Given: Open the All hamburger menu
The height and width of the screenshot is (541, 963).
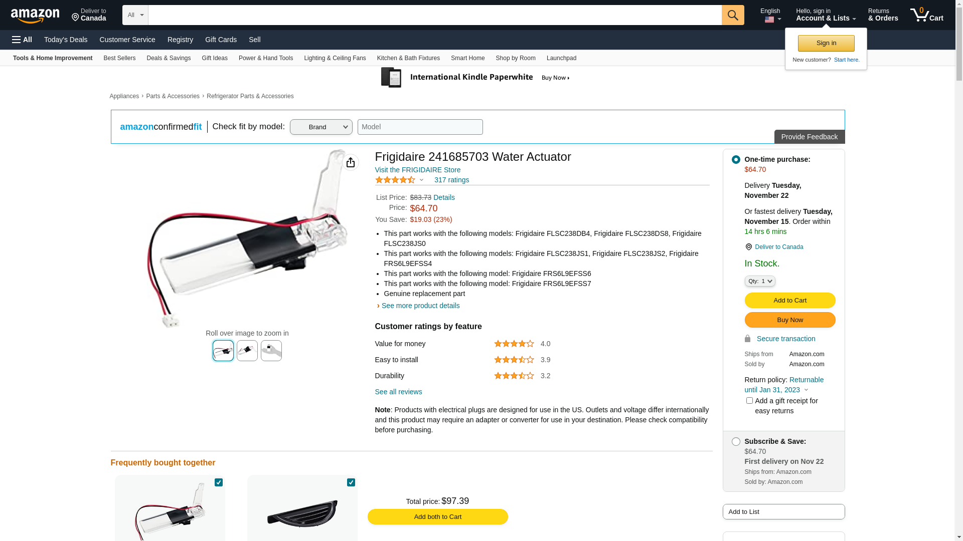Looking at the screenshot, I should point(22,40).
